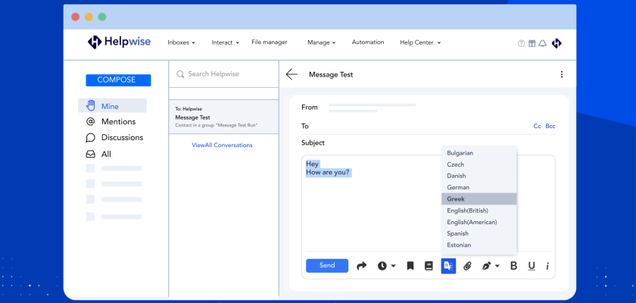Open the notifications bell icon

pyautogui.click(x=542, y=43)
